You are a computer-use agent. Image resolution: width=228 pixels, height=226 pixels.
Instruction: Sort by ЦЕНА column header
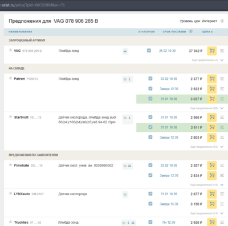pyautogui.click(x=207, y=32)
